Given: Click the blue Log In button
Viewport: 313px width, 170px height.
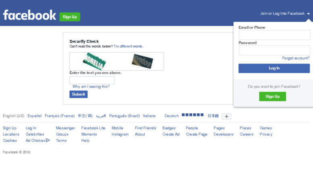Looking at the screenshot, I should (x=274, y=68).
